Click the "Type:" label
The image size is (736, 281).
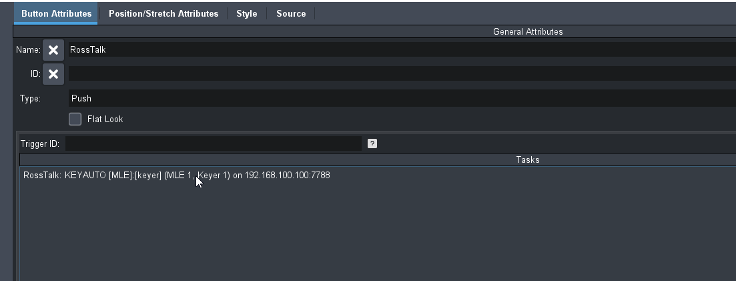[30, 99]
